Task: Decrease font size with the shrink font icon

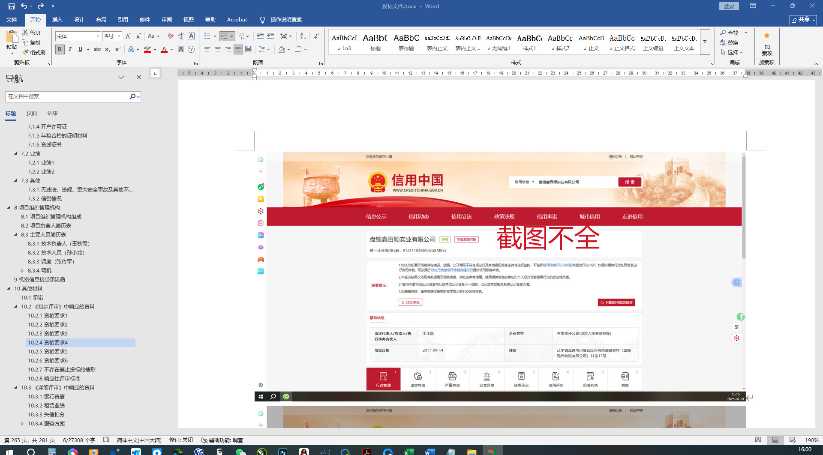Action: click(x=138, y=36)
